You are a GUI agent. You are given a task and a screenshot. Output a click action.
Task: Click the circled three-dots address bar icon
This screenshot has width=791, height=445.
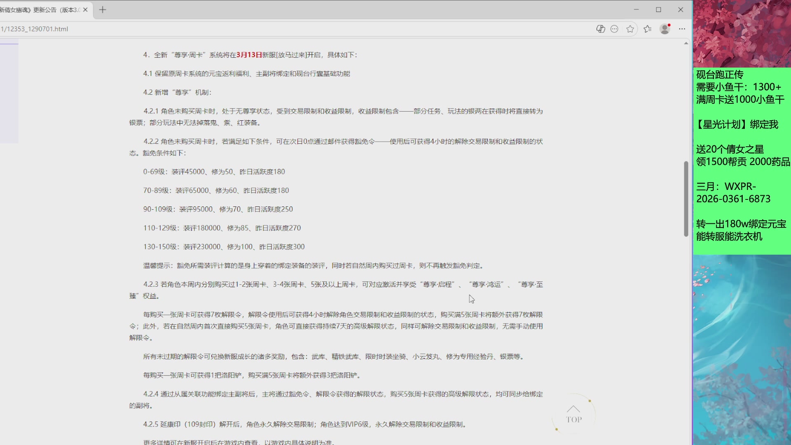pyautogui.click(x=614, y=29)
